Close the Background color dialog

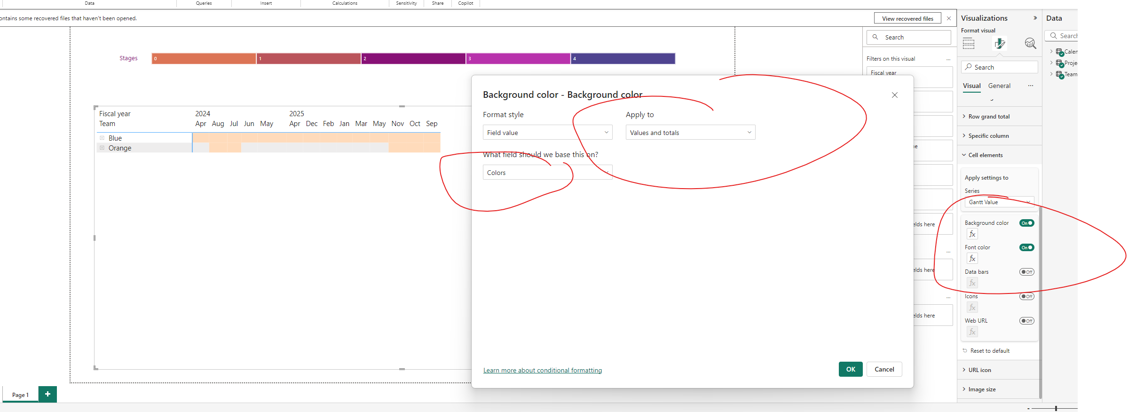pyautogui.click(x=895, y=95)
